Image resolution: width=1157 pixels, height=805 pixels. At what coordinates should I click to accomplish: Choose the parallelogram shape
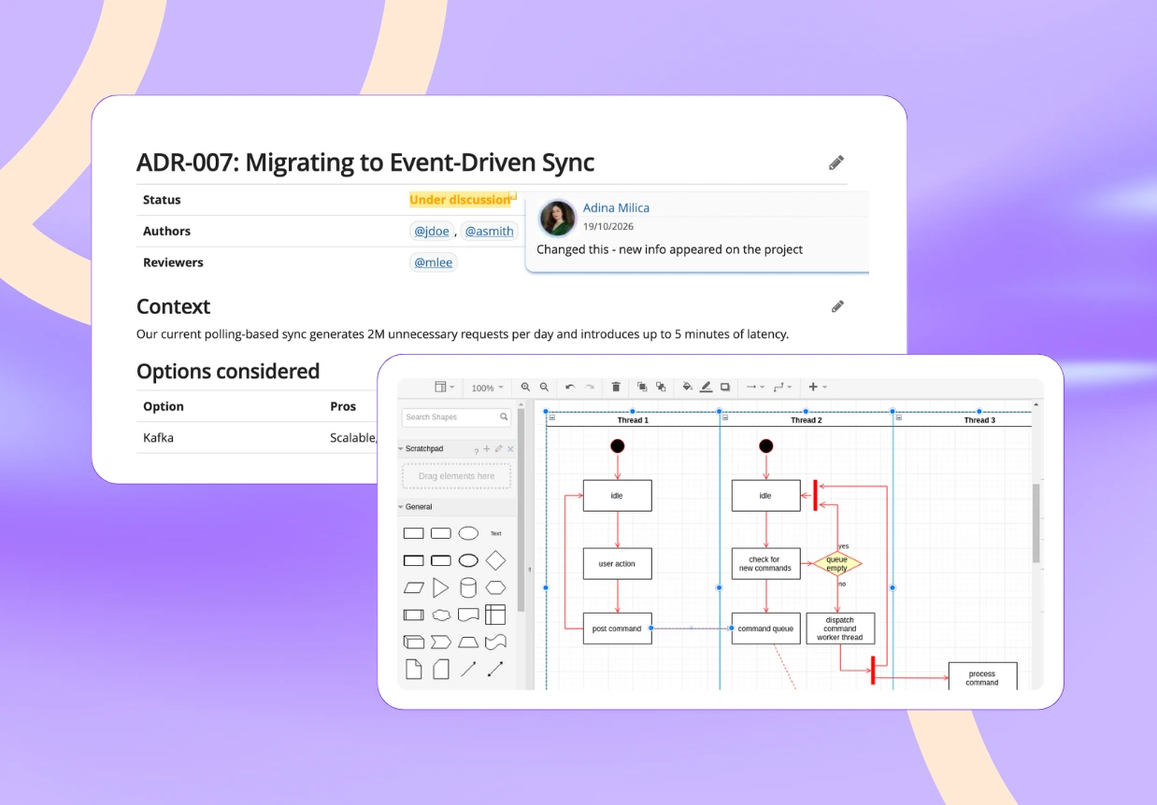click(x=414, y=587)
